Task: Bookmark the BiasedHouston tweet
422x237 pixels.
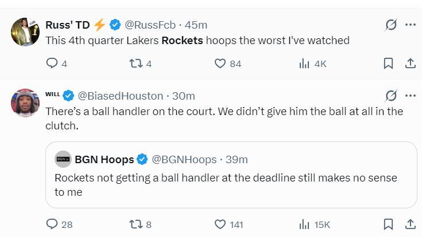Action: click(x=388, y=224)
